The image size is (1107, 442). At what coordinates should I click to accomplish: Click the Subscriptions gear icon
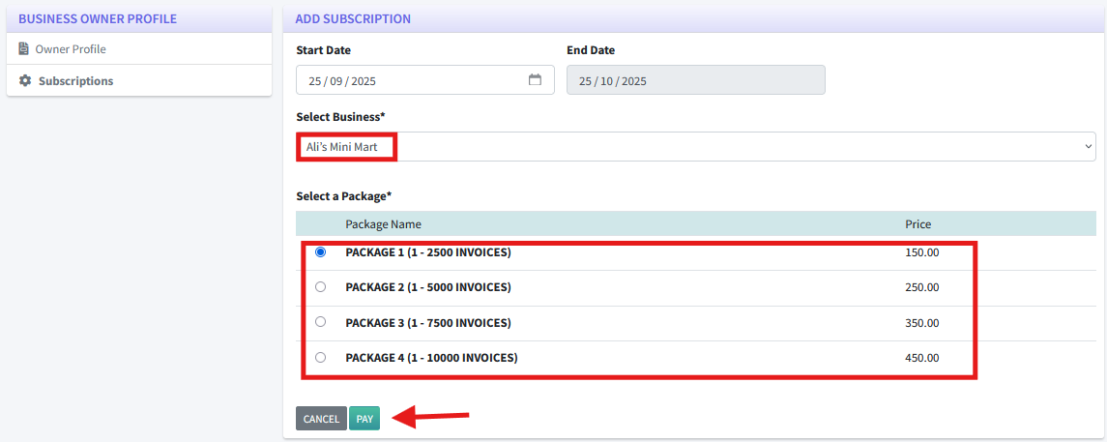[25, 81]
